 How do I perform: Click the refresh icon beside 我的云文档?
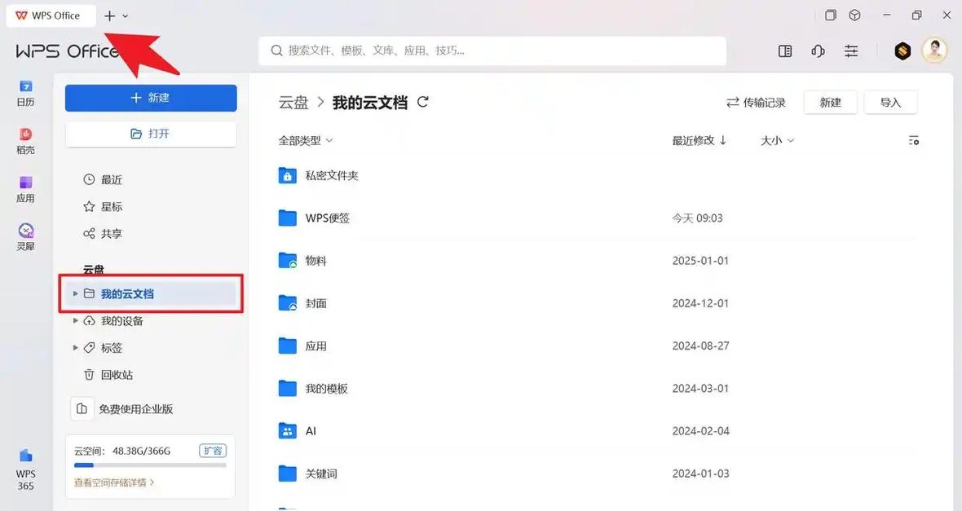point(423,102)
